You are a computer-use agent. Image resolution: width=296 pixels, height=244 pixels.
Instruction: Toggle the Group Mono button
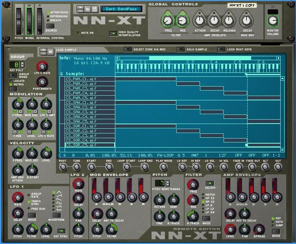(13, 75)
